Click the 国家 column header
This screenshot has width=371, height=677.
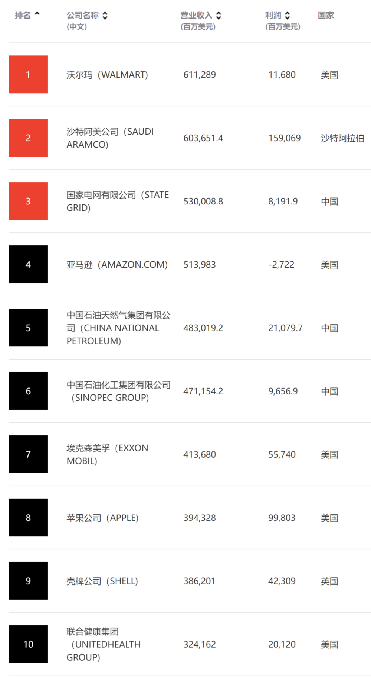[326, 15]
